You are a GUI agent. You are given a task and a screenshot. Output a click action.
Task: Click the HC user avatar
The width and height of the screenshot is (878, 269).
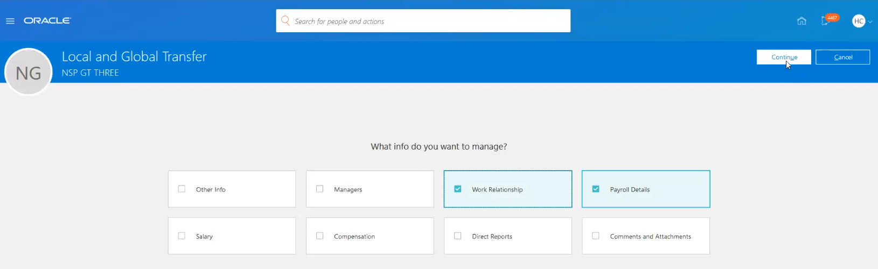click(859, 21)
